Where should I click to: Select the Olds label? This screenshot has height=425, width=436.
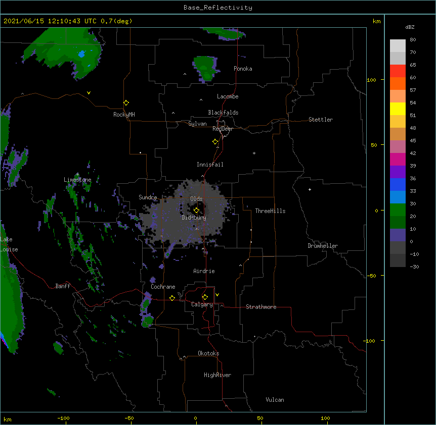[x=196, y=199]
